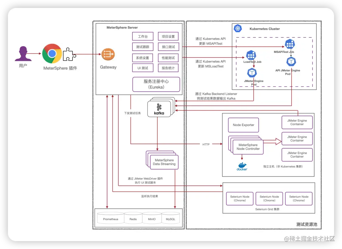Click the Gateway label text
The image size is (342, 249).
[x=108, y=67]
